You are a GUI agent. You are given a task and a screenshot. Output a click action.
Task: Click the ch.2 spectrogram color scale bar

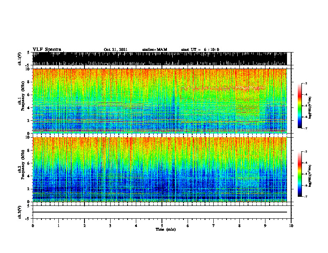(299, 174)
